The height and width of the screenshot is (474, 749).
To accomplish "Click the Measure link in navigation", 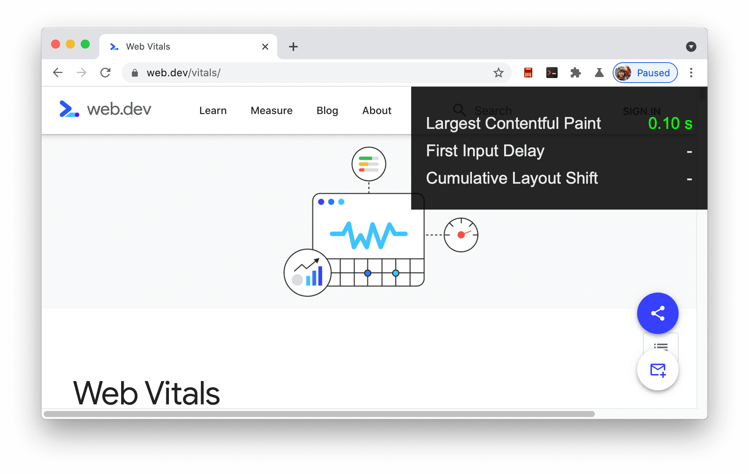I will click(272, 110).
